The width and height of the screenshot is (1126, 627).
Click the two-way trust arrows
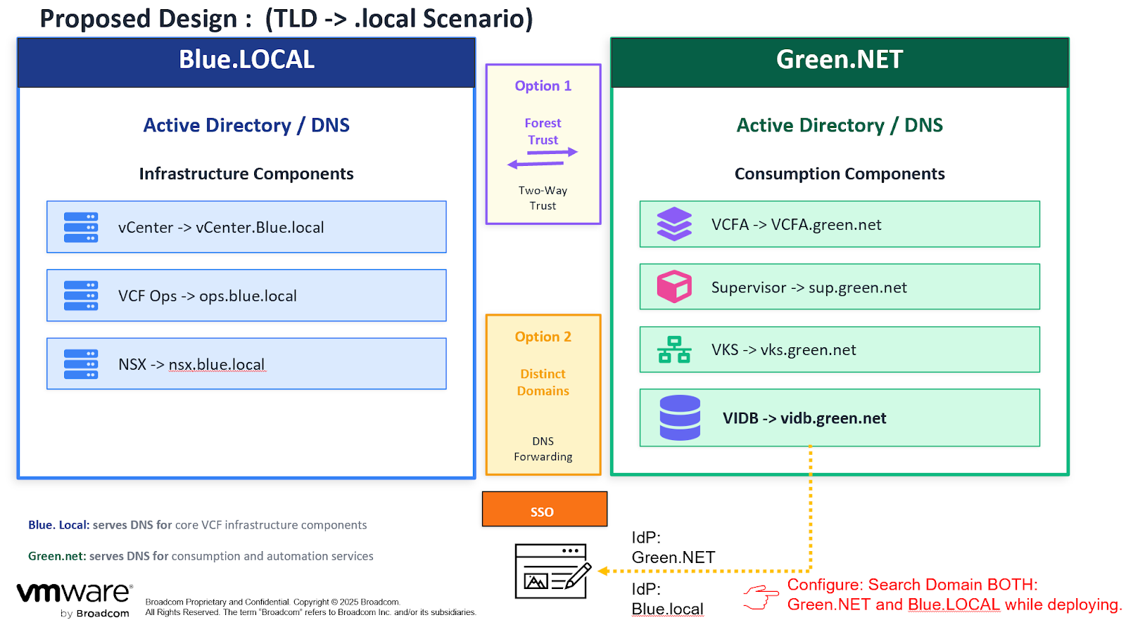point(543,158)
